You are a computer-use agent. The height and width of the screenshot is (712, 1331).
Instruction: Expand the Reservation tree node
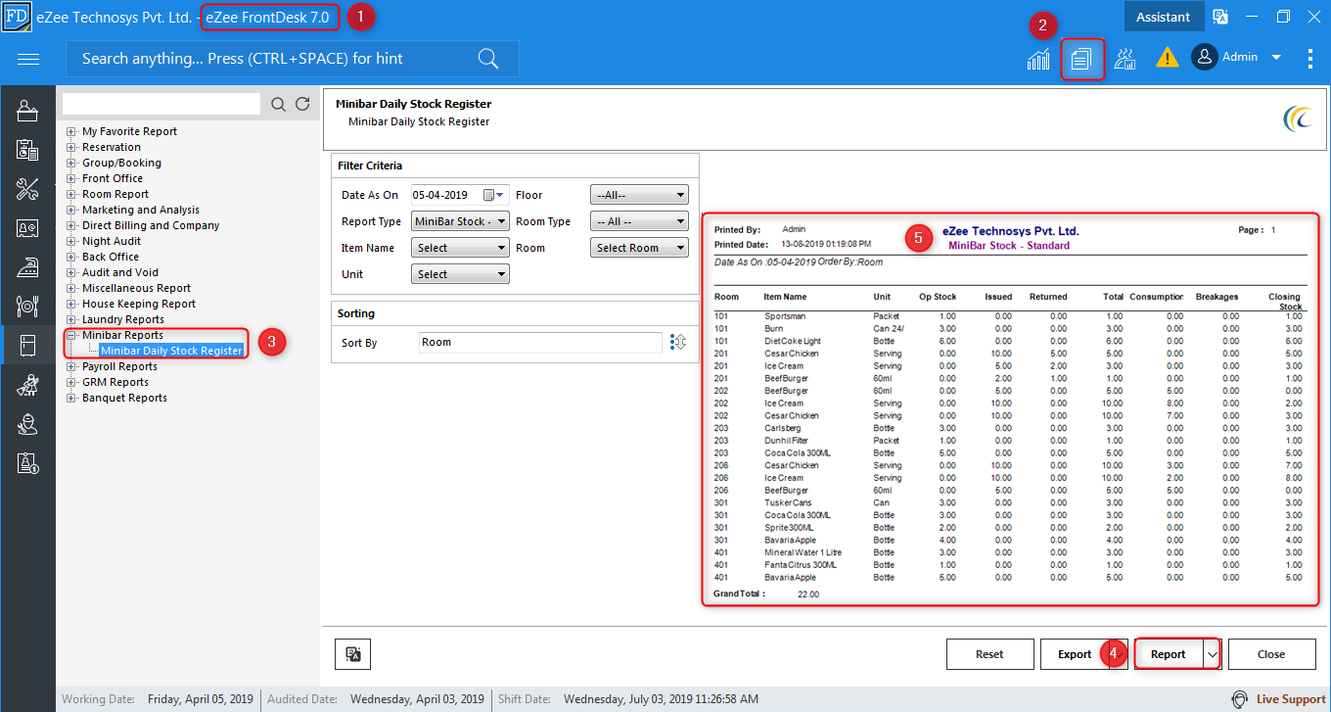tap(71, 147)
